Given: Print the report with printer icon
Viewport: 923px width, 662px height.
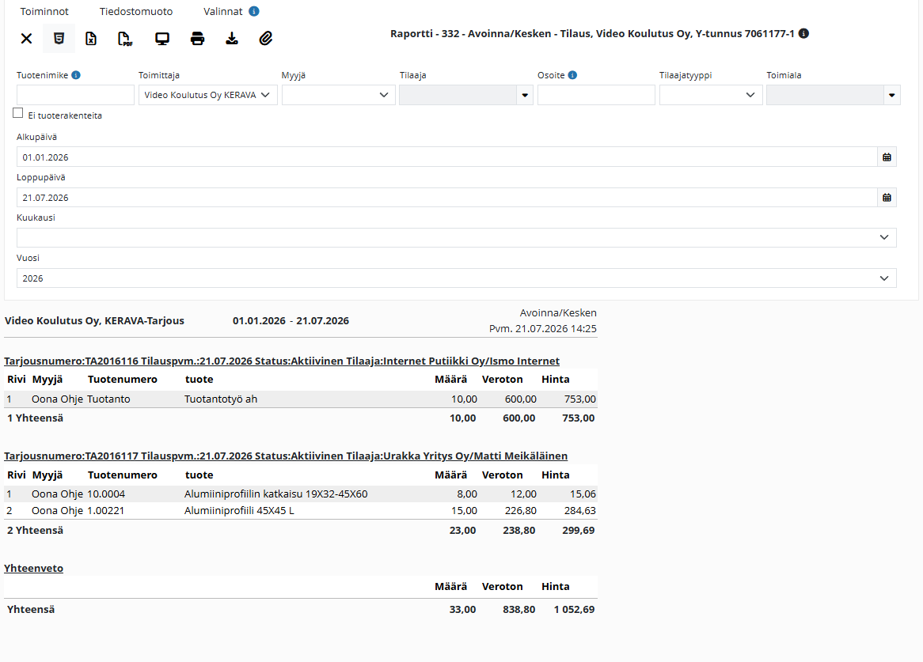Looking at the screenshot, I should pos(197,39).
